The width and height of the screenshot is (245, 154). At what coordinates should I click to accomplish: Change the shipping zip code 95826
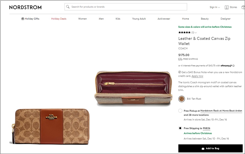(206, 128)
